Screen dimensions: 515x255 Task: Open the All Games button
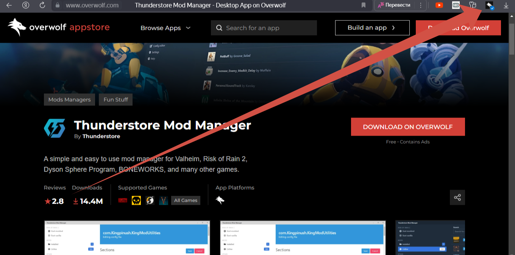(x=186, y=200)
